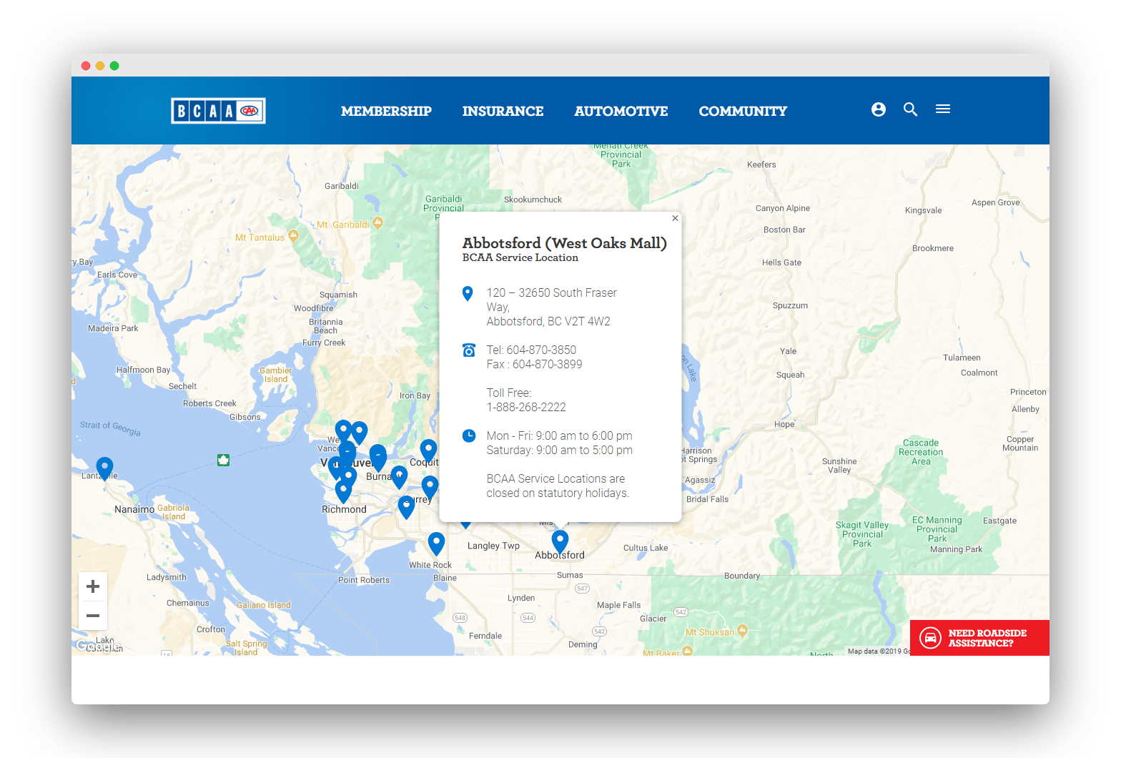Viewport: 1121px width, 758px height.
Task: Click the South Fraser Way address text
Action: click(x=551, y=307)
